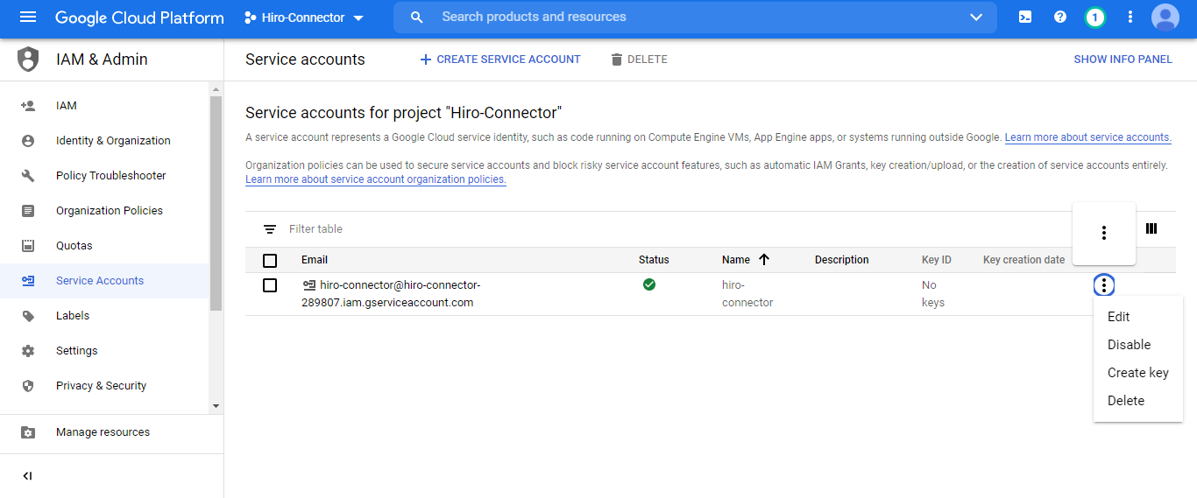Expand the search bar dropdown arrow
This screenshot has width=1197, height=498.
click(x=977, y=18)
